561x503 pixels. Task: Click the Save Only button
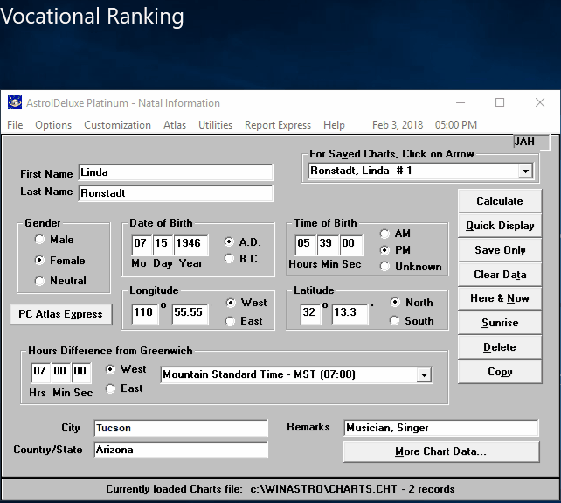(x=500, y=250)
